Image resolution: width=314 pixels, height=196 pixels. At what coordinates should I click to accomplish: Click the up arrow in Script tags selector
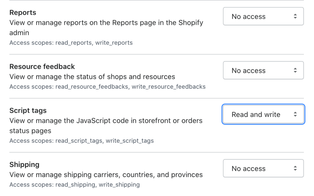295,112
